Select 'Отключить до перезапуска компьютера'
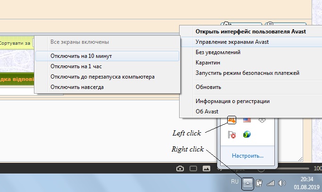322x192 pixels. [102, 77]
